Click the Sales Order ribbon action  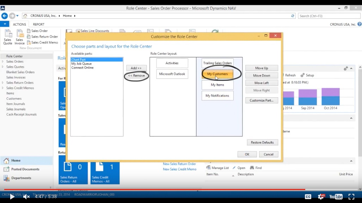(37, 31)
